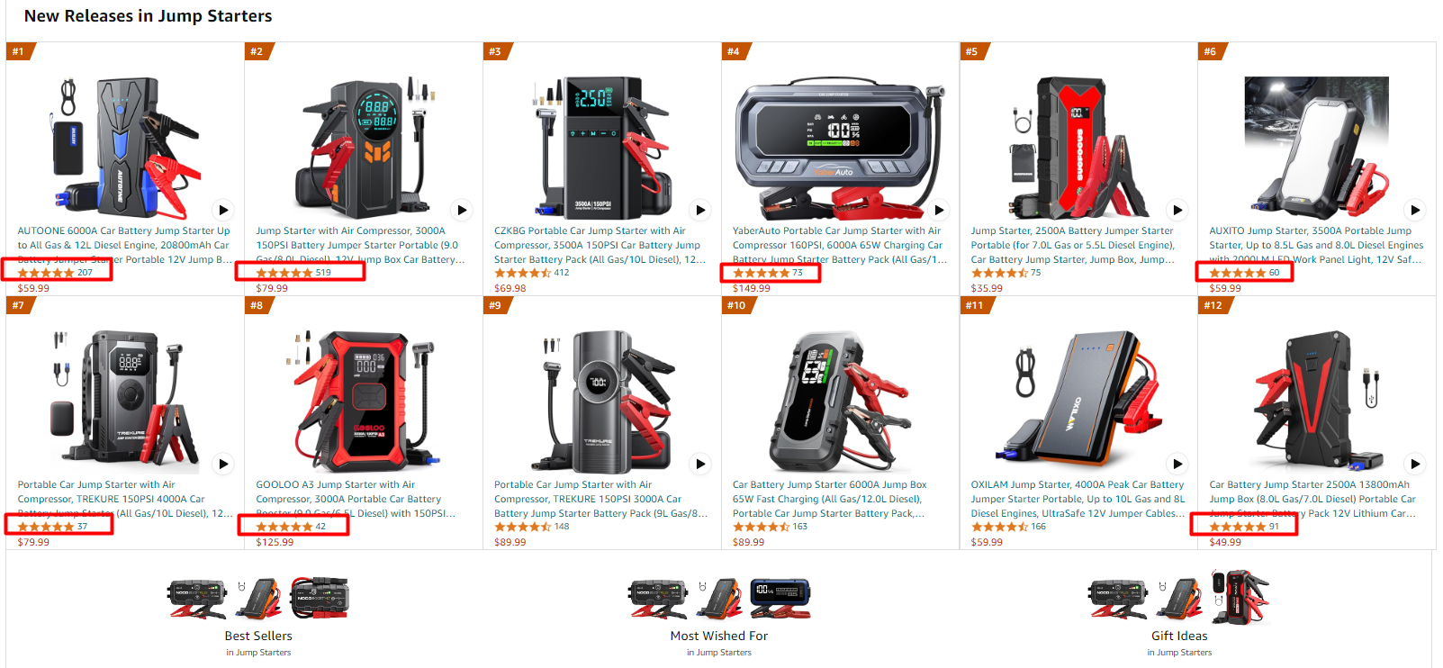
Task: Play video for the AUXITO 3500A jump starter
Action: [1415, 210]
